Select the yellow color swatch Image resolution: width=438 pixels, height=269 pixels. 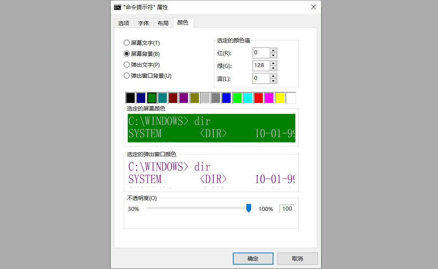pos(280,97)
